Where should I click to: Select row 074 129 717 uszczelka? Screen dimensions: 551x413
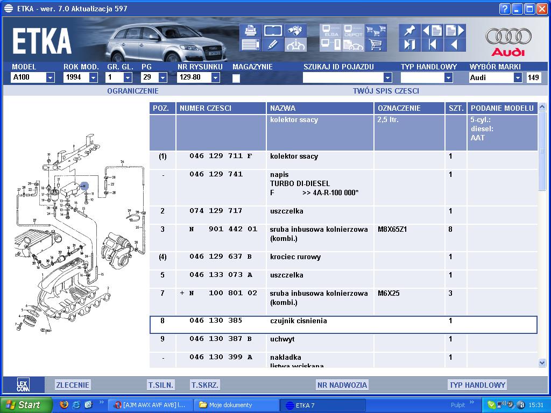(x=343, y=215)
